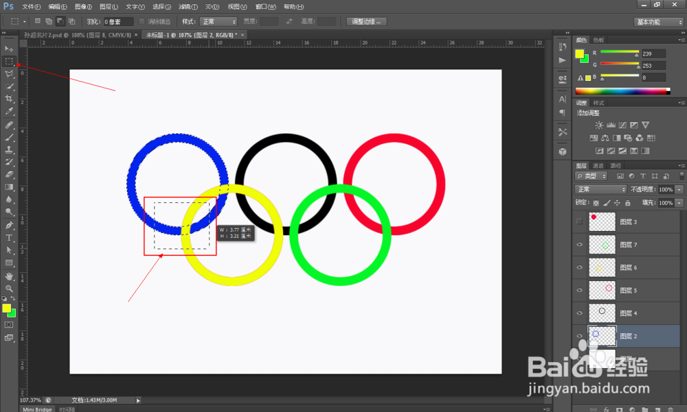This screenshot has width=687, height=412.
Task: Switch to the 色板 swatches tab
Action: tap(598, 40)
